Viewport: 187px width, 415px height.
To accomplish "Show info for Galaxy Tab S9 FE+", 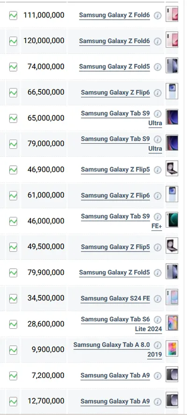I will click(x=158, y=217).
